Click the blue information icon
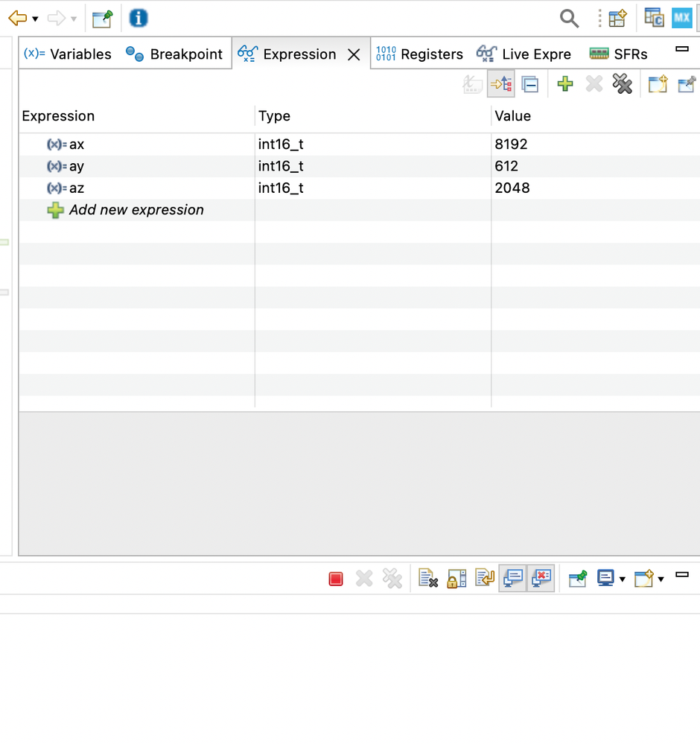The width and height of the screenshot is (700, 744). [138, 19]
